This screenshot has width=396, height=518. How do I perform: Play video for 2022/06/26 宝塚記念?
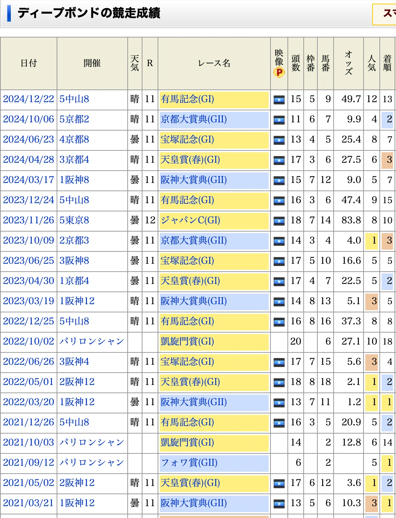tap(279, 362)
